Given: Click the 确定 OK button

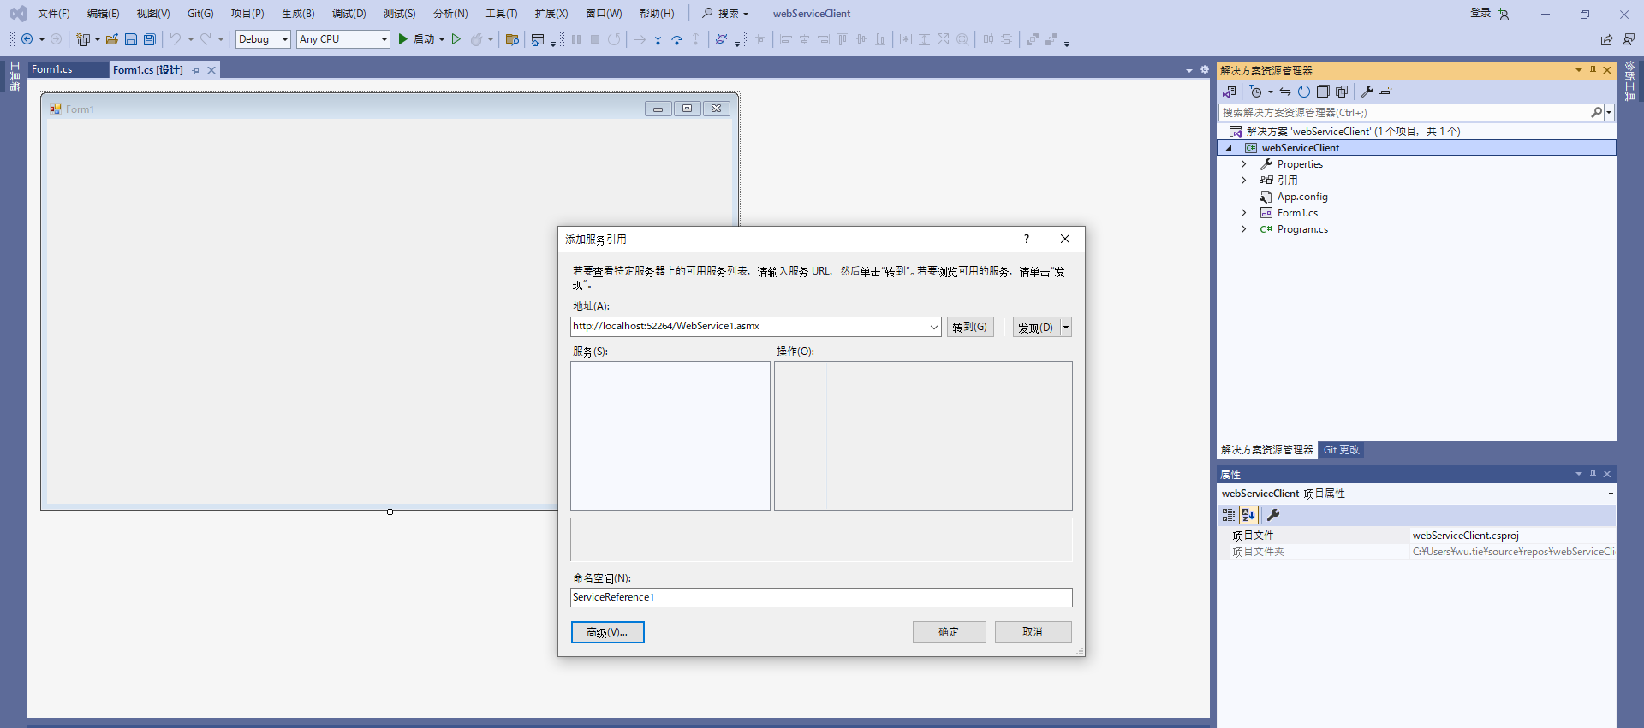Looking at the screenshot, I should tap(949, 632).
